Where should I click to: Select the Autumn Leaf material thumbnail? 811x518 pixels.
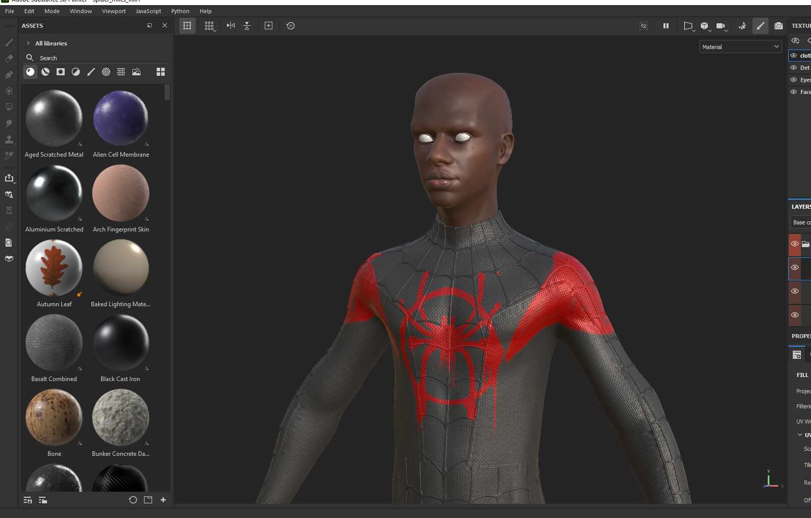pyautogui.click(x=54, y=268)
